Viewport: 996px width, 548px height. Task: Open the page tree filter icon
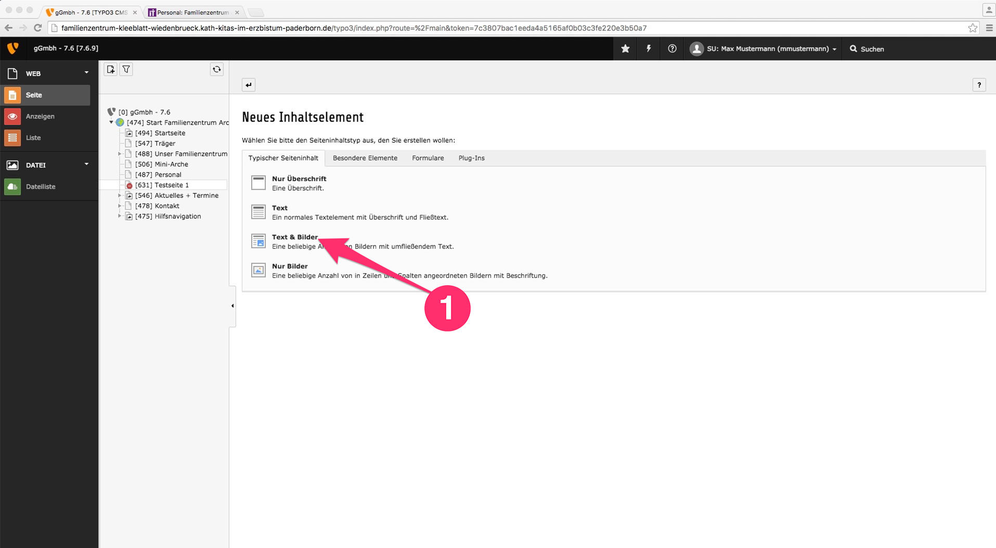(126, 70)
